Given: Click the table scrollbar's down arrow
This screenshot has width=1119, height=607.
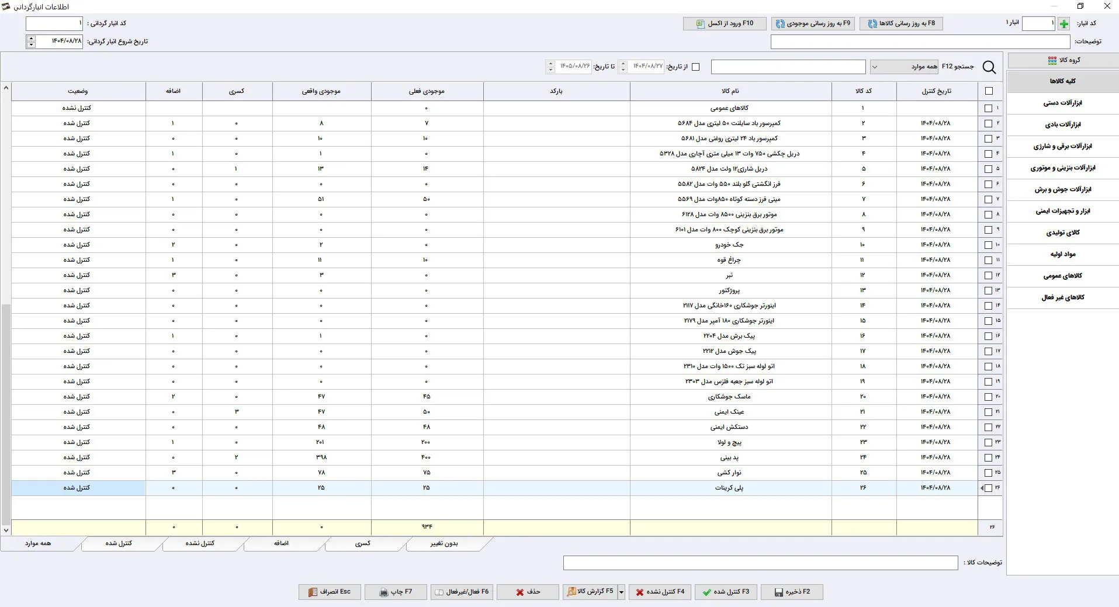Looking at the screenshot, I should [6, 530].
